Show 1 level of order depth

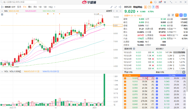[177, 72]
